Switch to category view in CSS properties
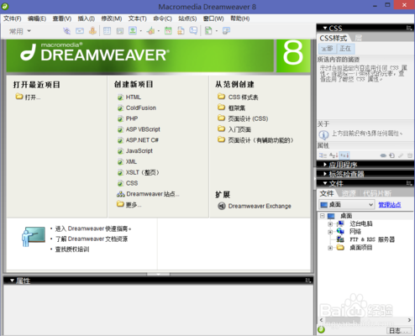The width and height of the screenshot is (415, 336). 323,155
